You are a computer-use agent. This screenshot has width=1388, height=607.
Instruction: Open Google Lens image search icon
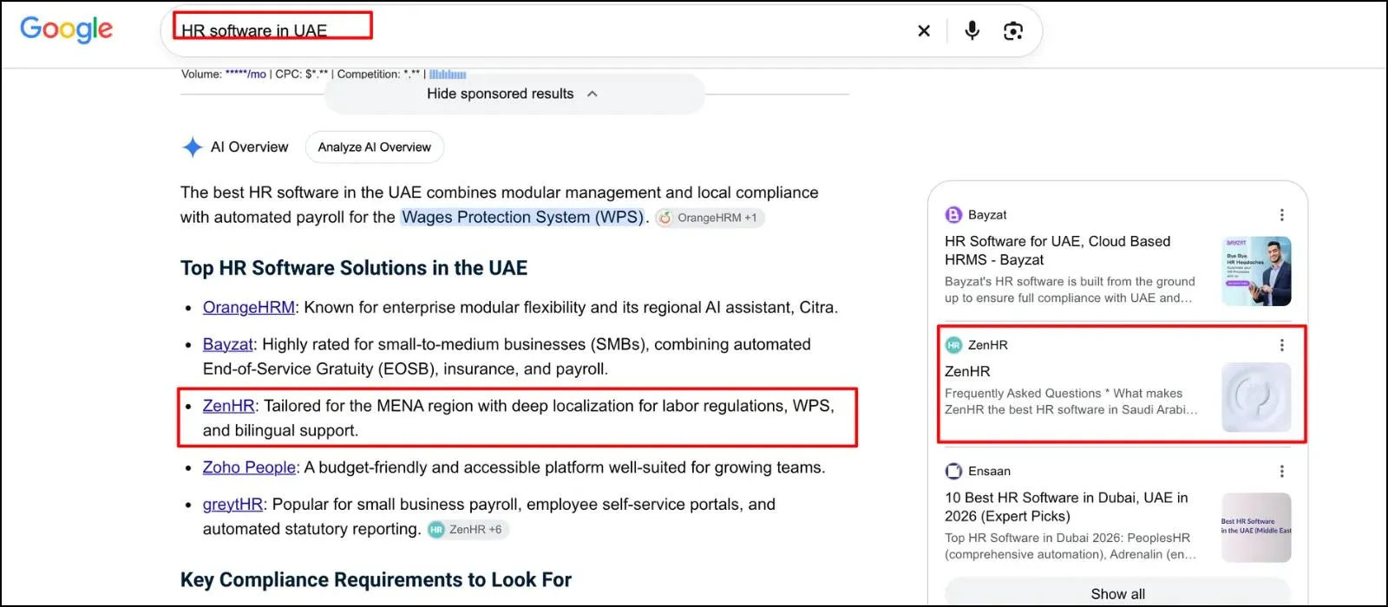pos(1013,31)
